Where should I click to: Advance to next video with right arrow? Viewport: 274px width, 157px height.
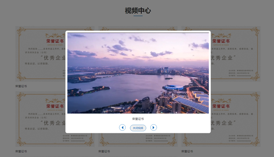(153, 128)
